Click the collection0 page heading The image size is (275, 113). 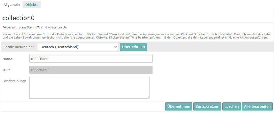point(18,18)
